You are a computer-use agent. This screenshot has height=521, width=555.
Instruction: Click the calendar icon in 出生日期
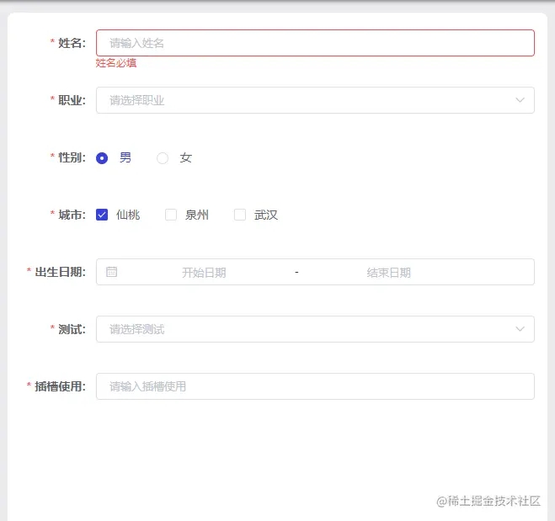111,272
